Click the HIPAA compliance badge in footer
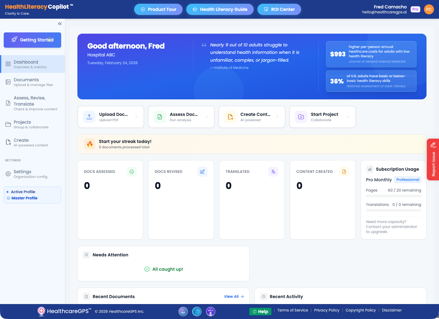Viewport: 439px width, 319px height. [x=183, y=311]
